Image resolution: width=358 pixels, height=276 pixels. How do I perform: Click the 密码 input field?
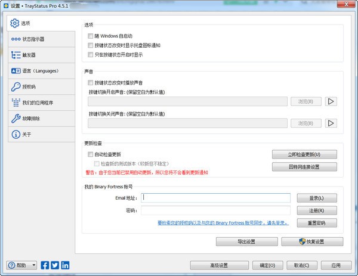click(216, 210)
